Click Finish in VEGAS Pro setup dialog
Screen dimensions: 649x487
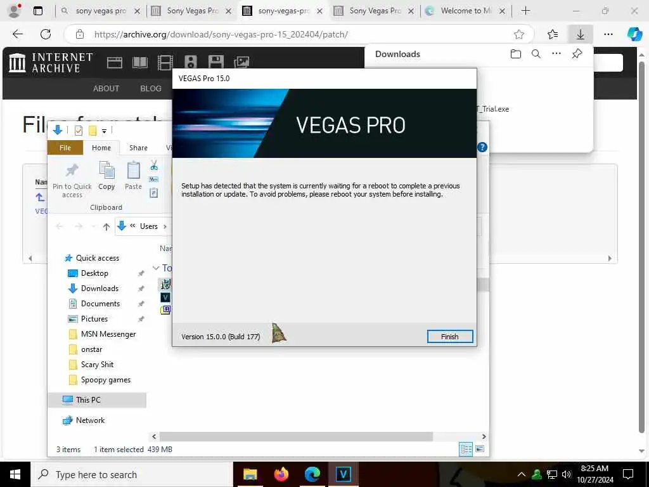coord(450,337)
